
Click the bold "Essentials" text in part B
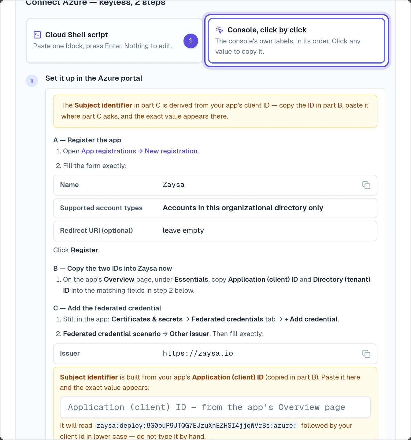click(191, 279)
